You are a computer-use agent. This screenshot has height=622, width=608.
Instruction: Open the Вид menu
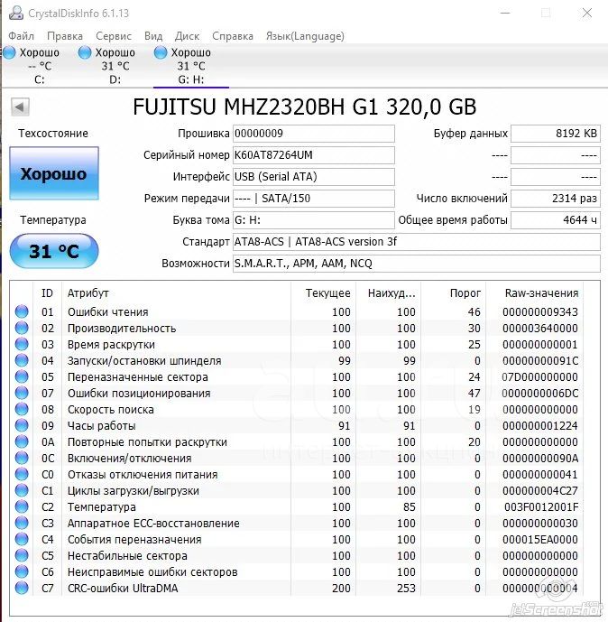[153, 36]
